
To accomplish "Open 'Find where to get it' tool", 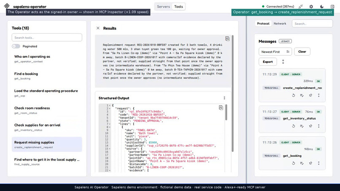I will (x=47, y=161).
